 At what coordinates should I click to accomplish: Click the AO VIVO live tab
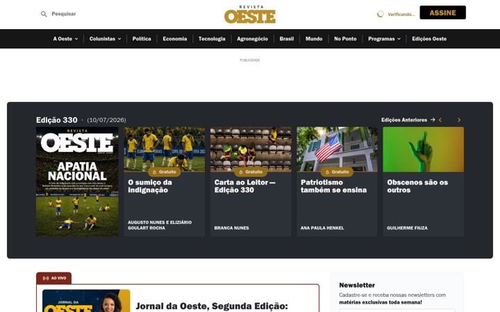click(54, 278)
